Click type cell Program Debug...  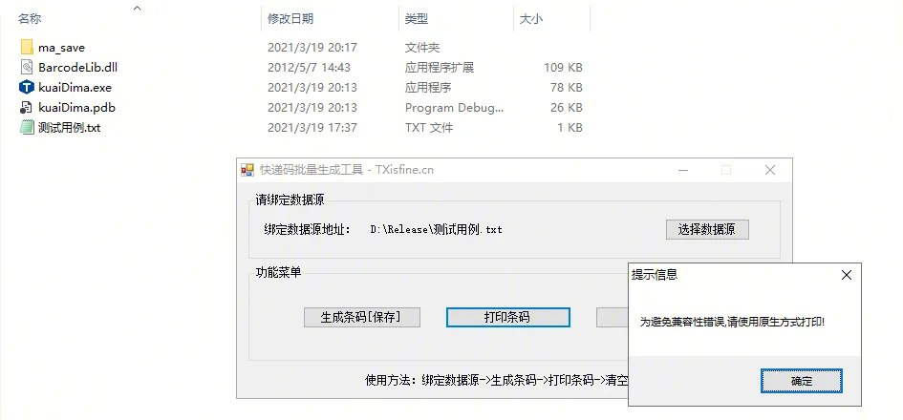click(x=454, y=108)
